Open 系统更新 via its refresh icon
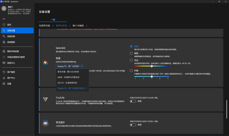The width and height of the screenshot is (229, 136). click(x=4, y=42)
